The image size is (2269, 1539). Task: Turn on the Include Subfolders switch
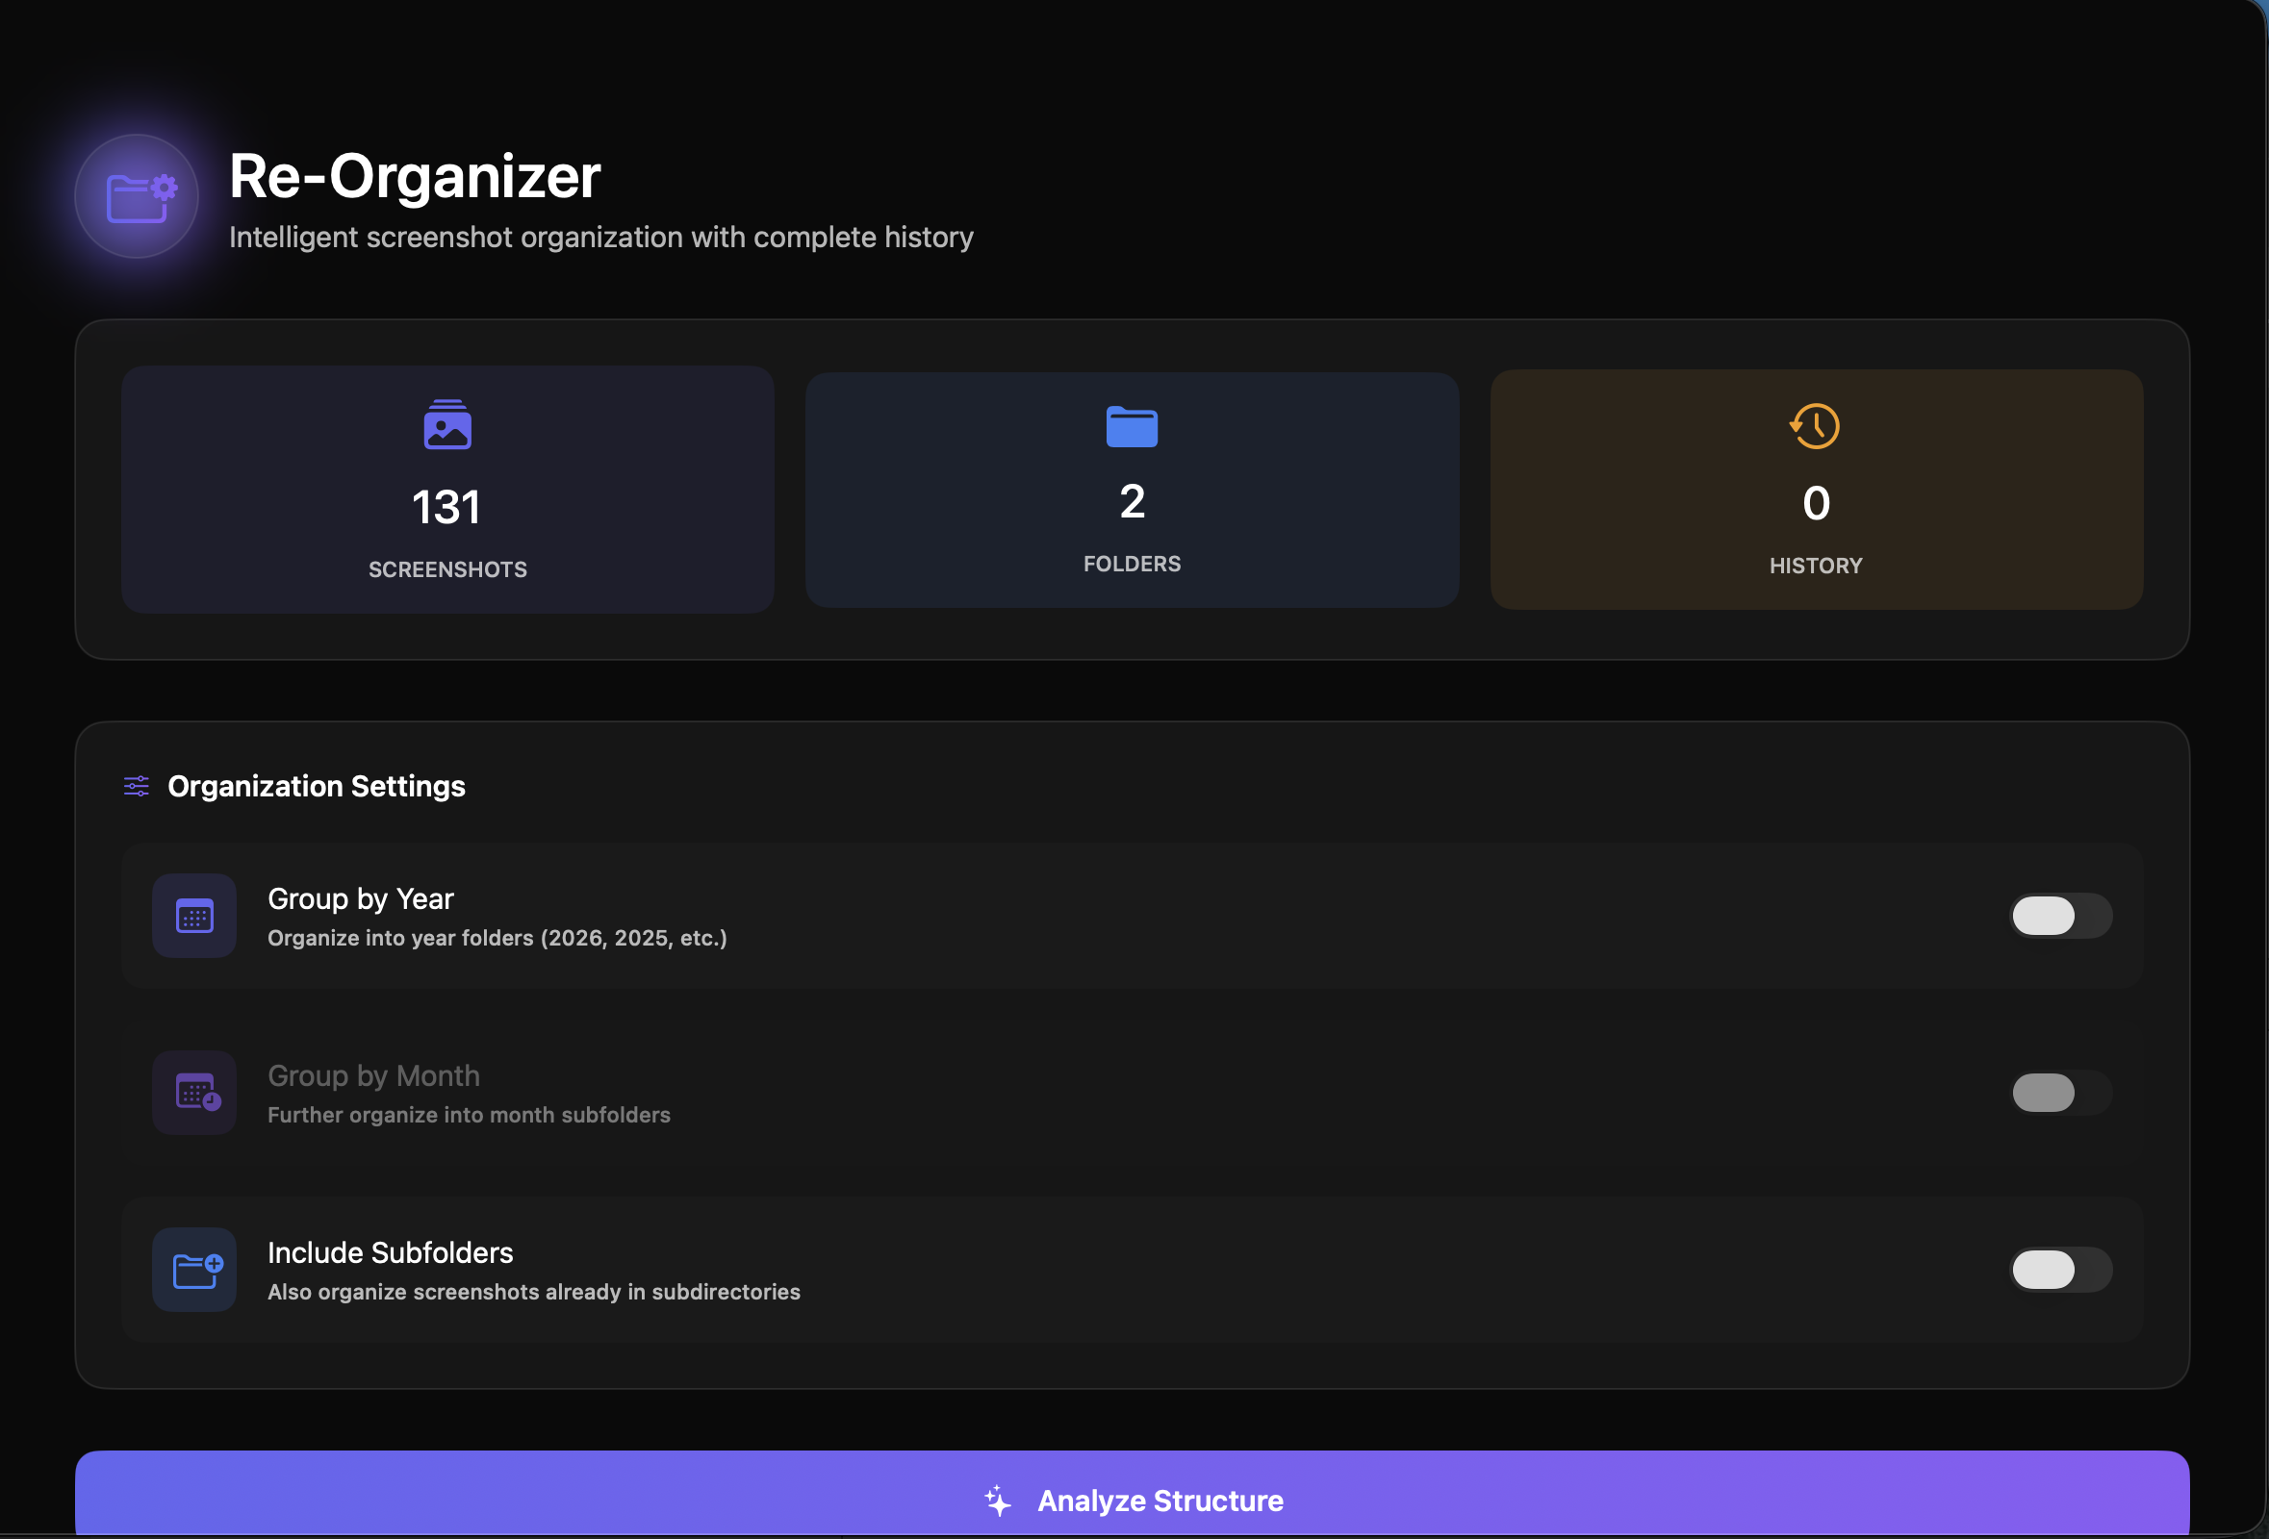point(2061,1270)
